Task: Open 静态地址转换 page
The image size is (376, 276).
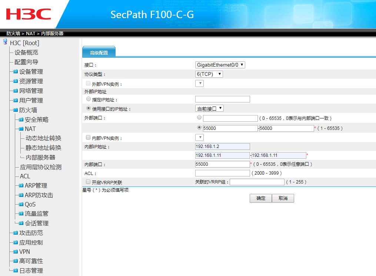Action: pos(43,148)
